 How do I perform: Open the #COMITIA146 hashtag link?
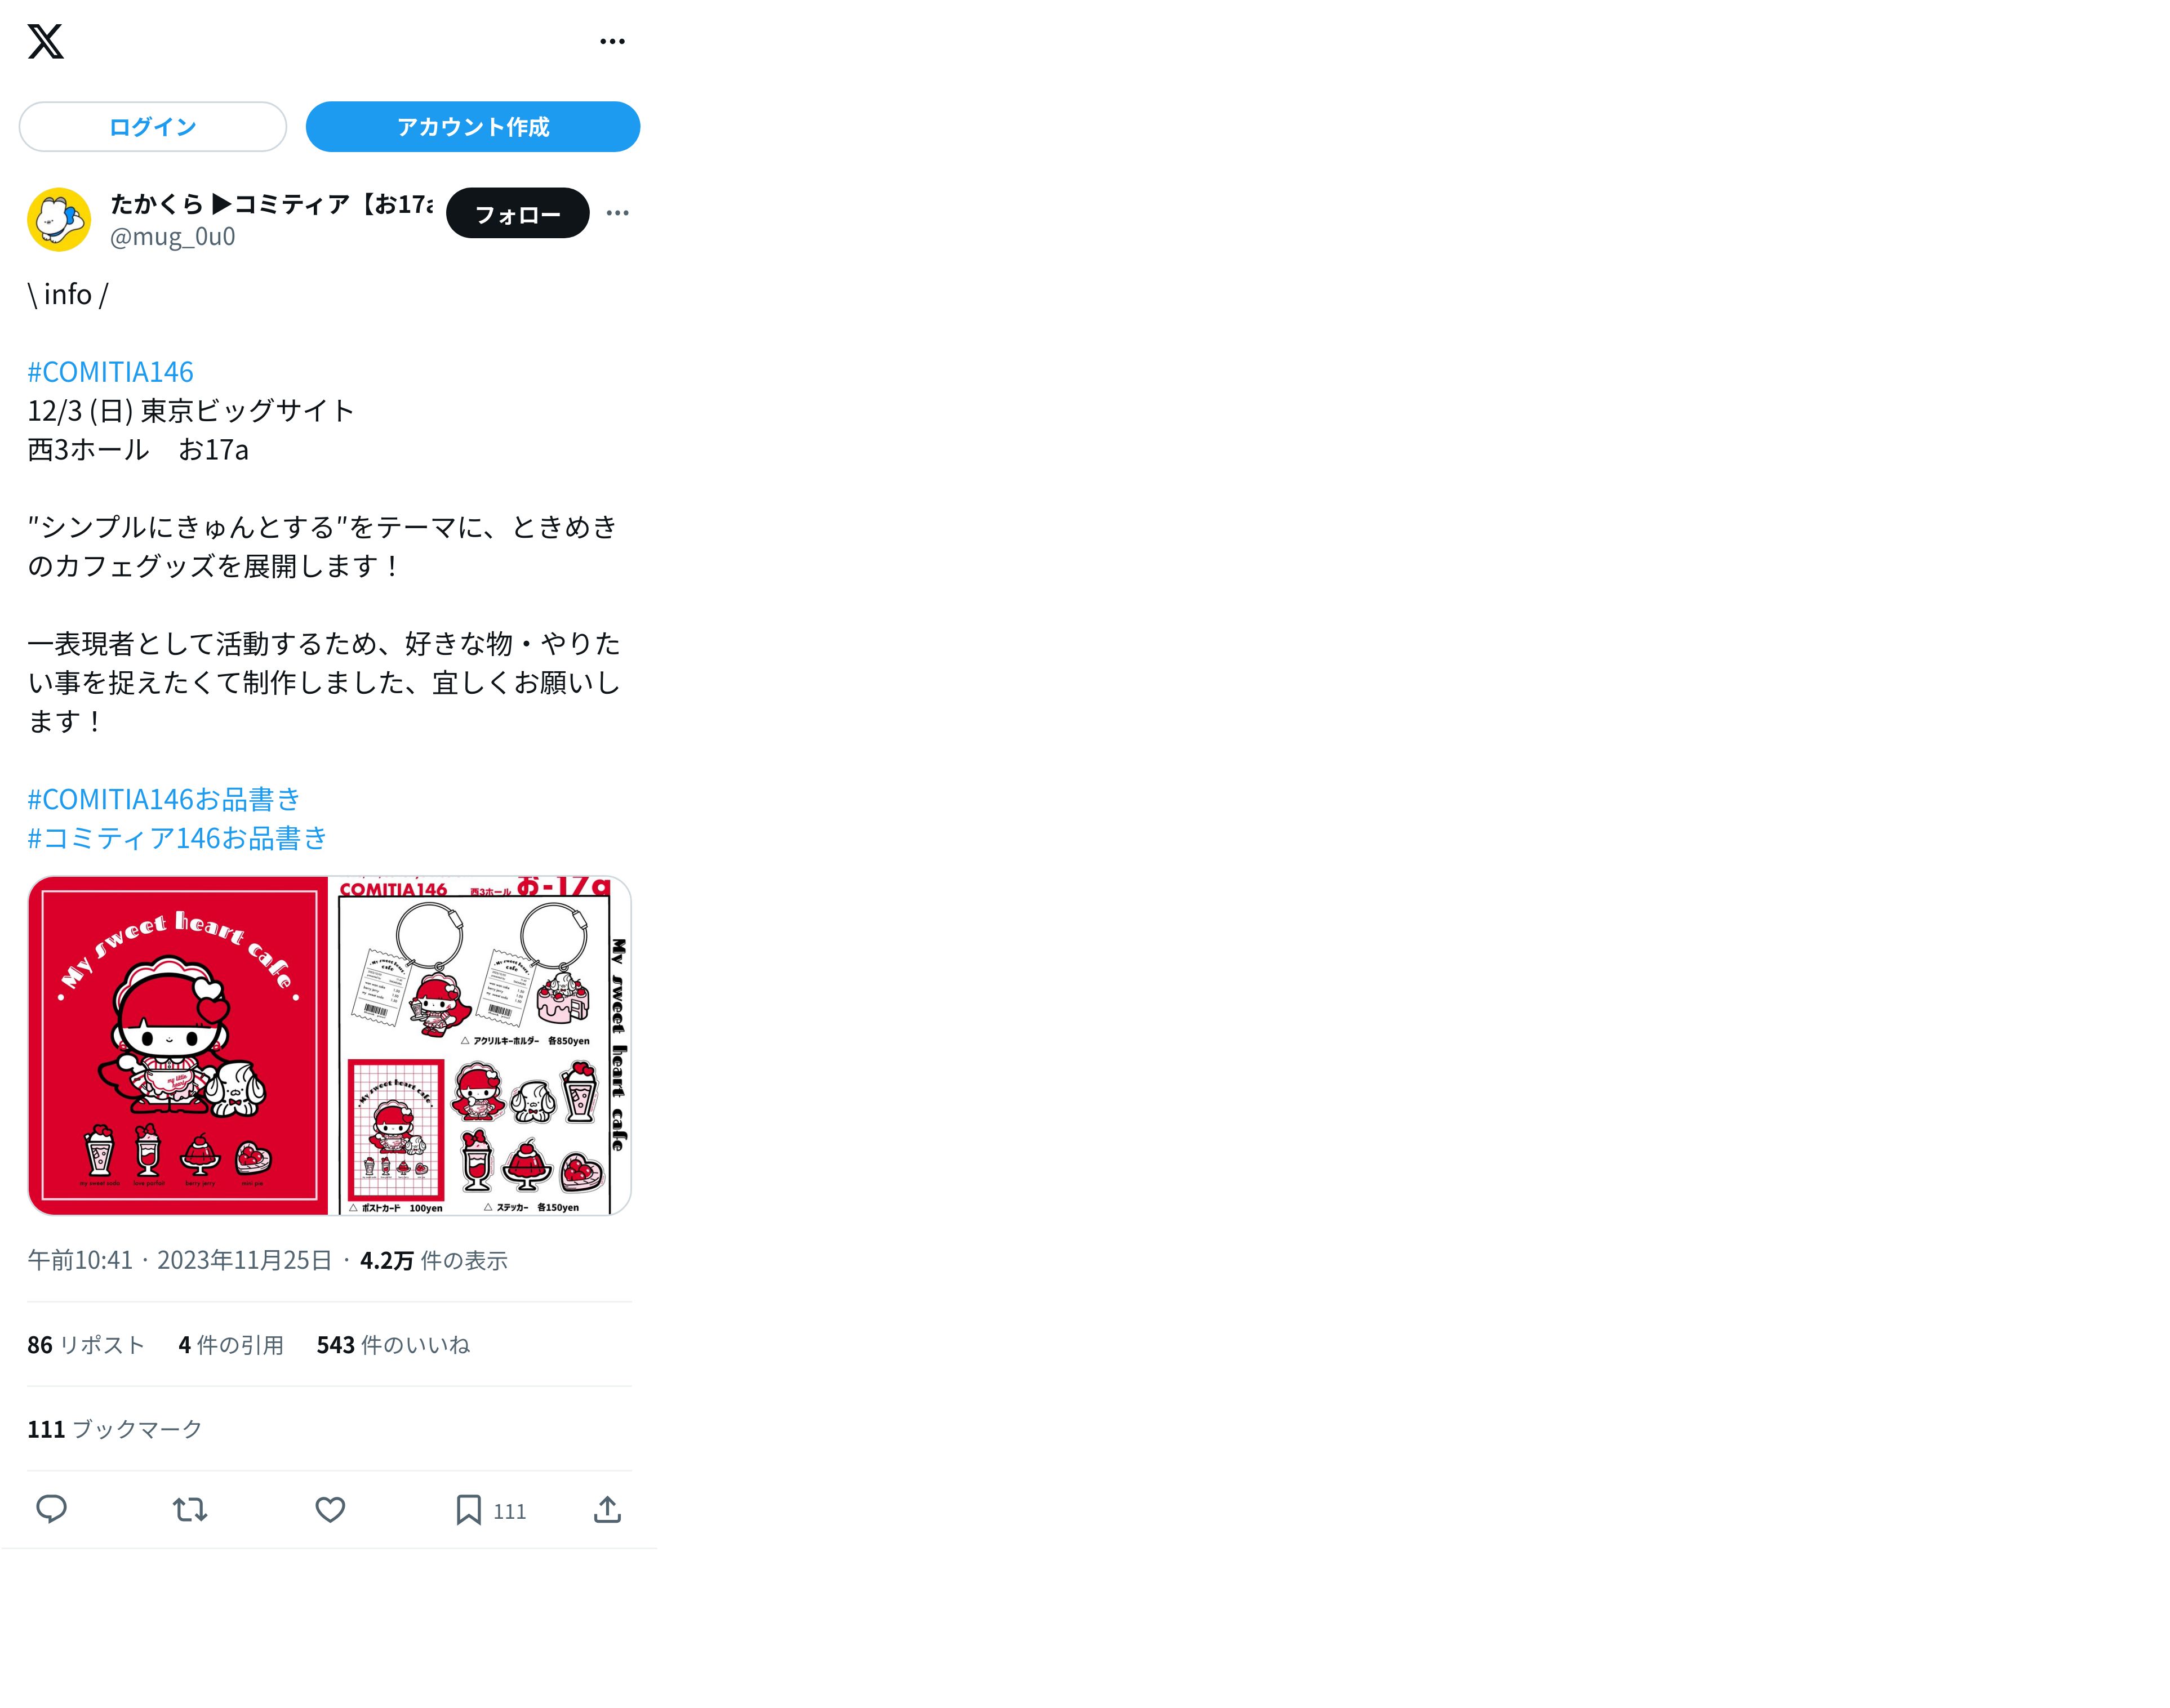point(110,372)
